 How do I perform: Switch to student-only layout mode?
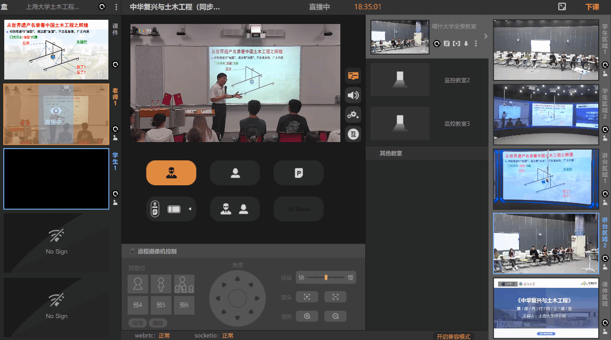(x=235, y=173)
